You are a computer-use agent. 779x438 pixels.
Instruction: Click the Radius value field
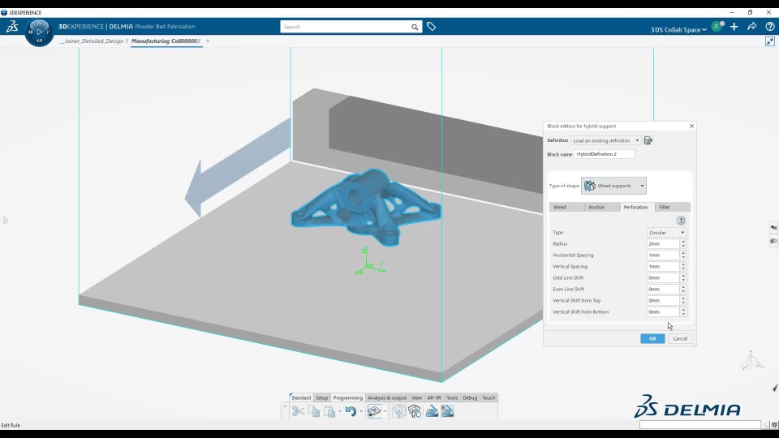tap(663, 244)
